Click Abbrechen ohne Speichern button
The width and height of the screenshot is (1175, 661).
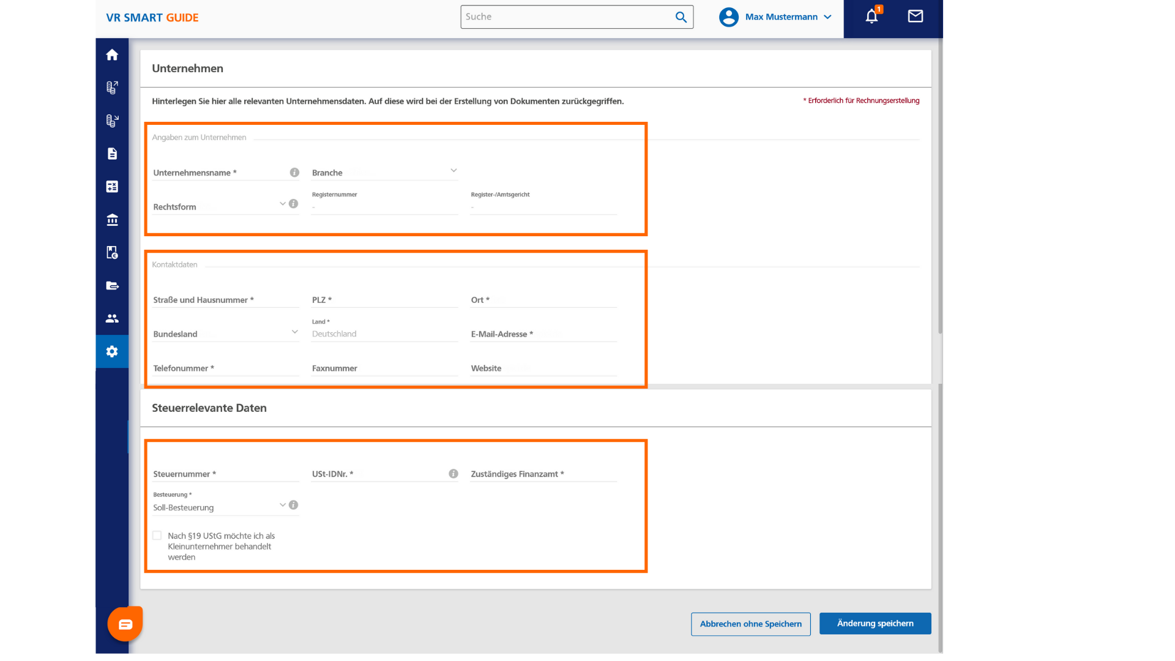(x=751, y=624)
